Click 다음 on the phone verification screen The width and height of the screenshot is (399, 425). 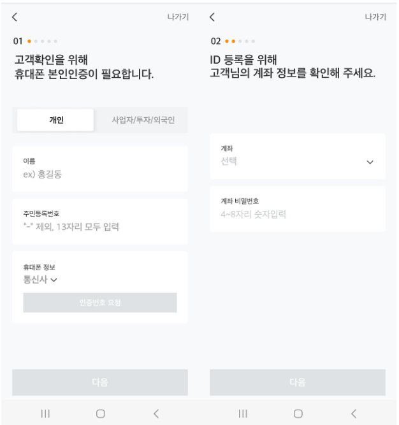(100, 382)
